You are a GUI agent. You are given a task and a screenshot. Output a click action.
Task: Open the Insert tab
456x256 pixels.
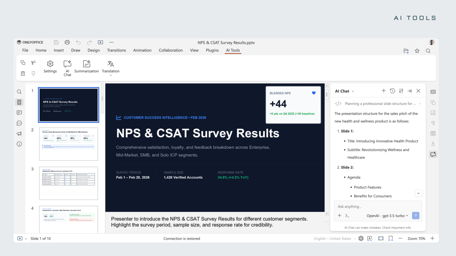point(59,50)
